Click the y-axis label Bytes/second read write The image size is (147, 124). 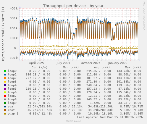(x=3, y=34)
